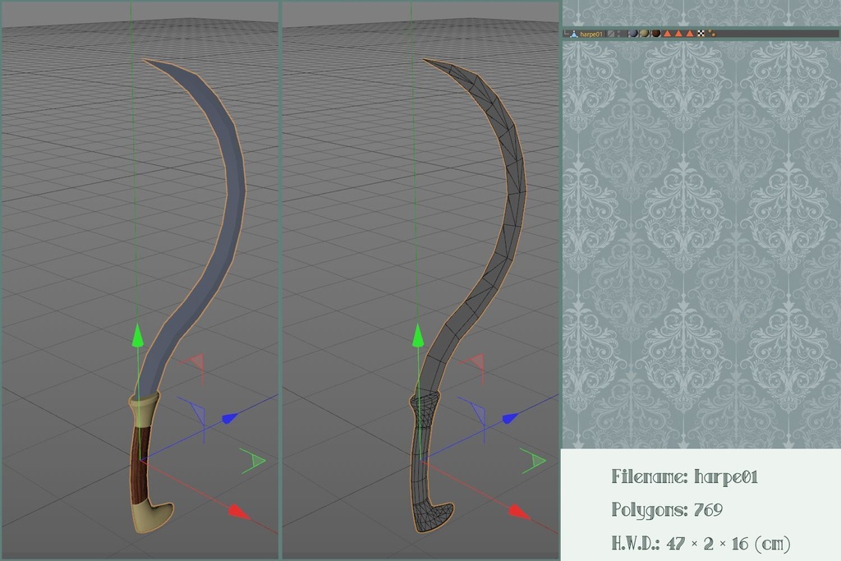Click the 'Polygons: 769' text
This screenshot has height=561, width=841.
667,509
